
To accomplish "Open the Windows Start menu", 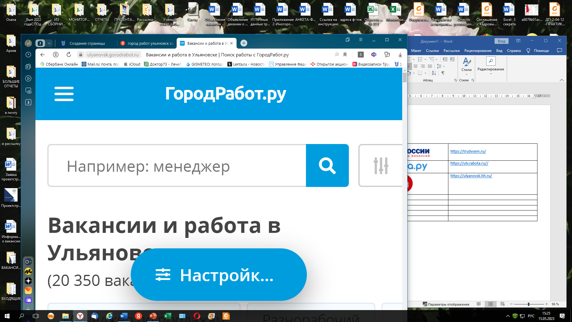I will (x=7, y=316).
